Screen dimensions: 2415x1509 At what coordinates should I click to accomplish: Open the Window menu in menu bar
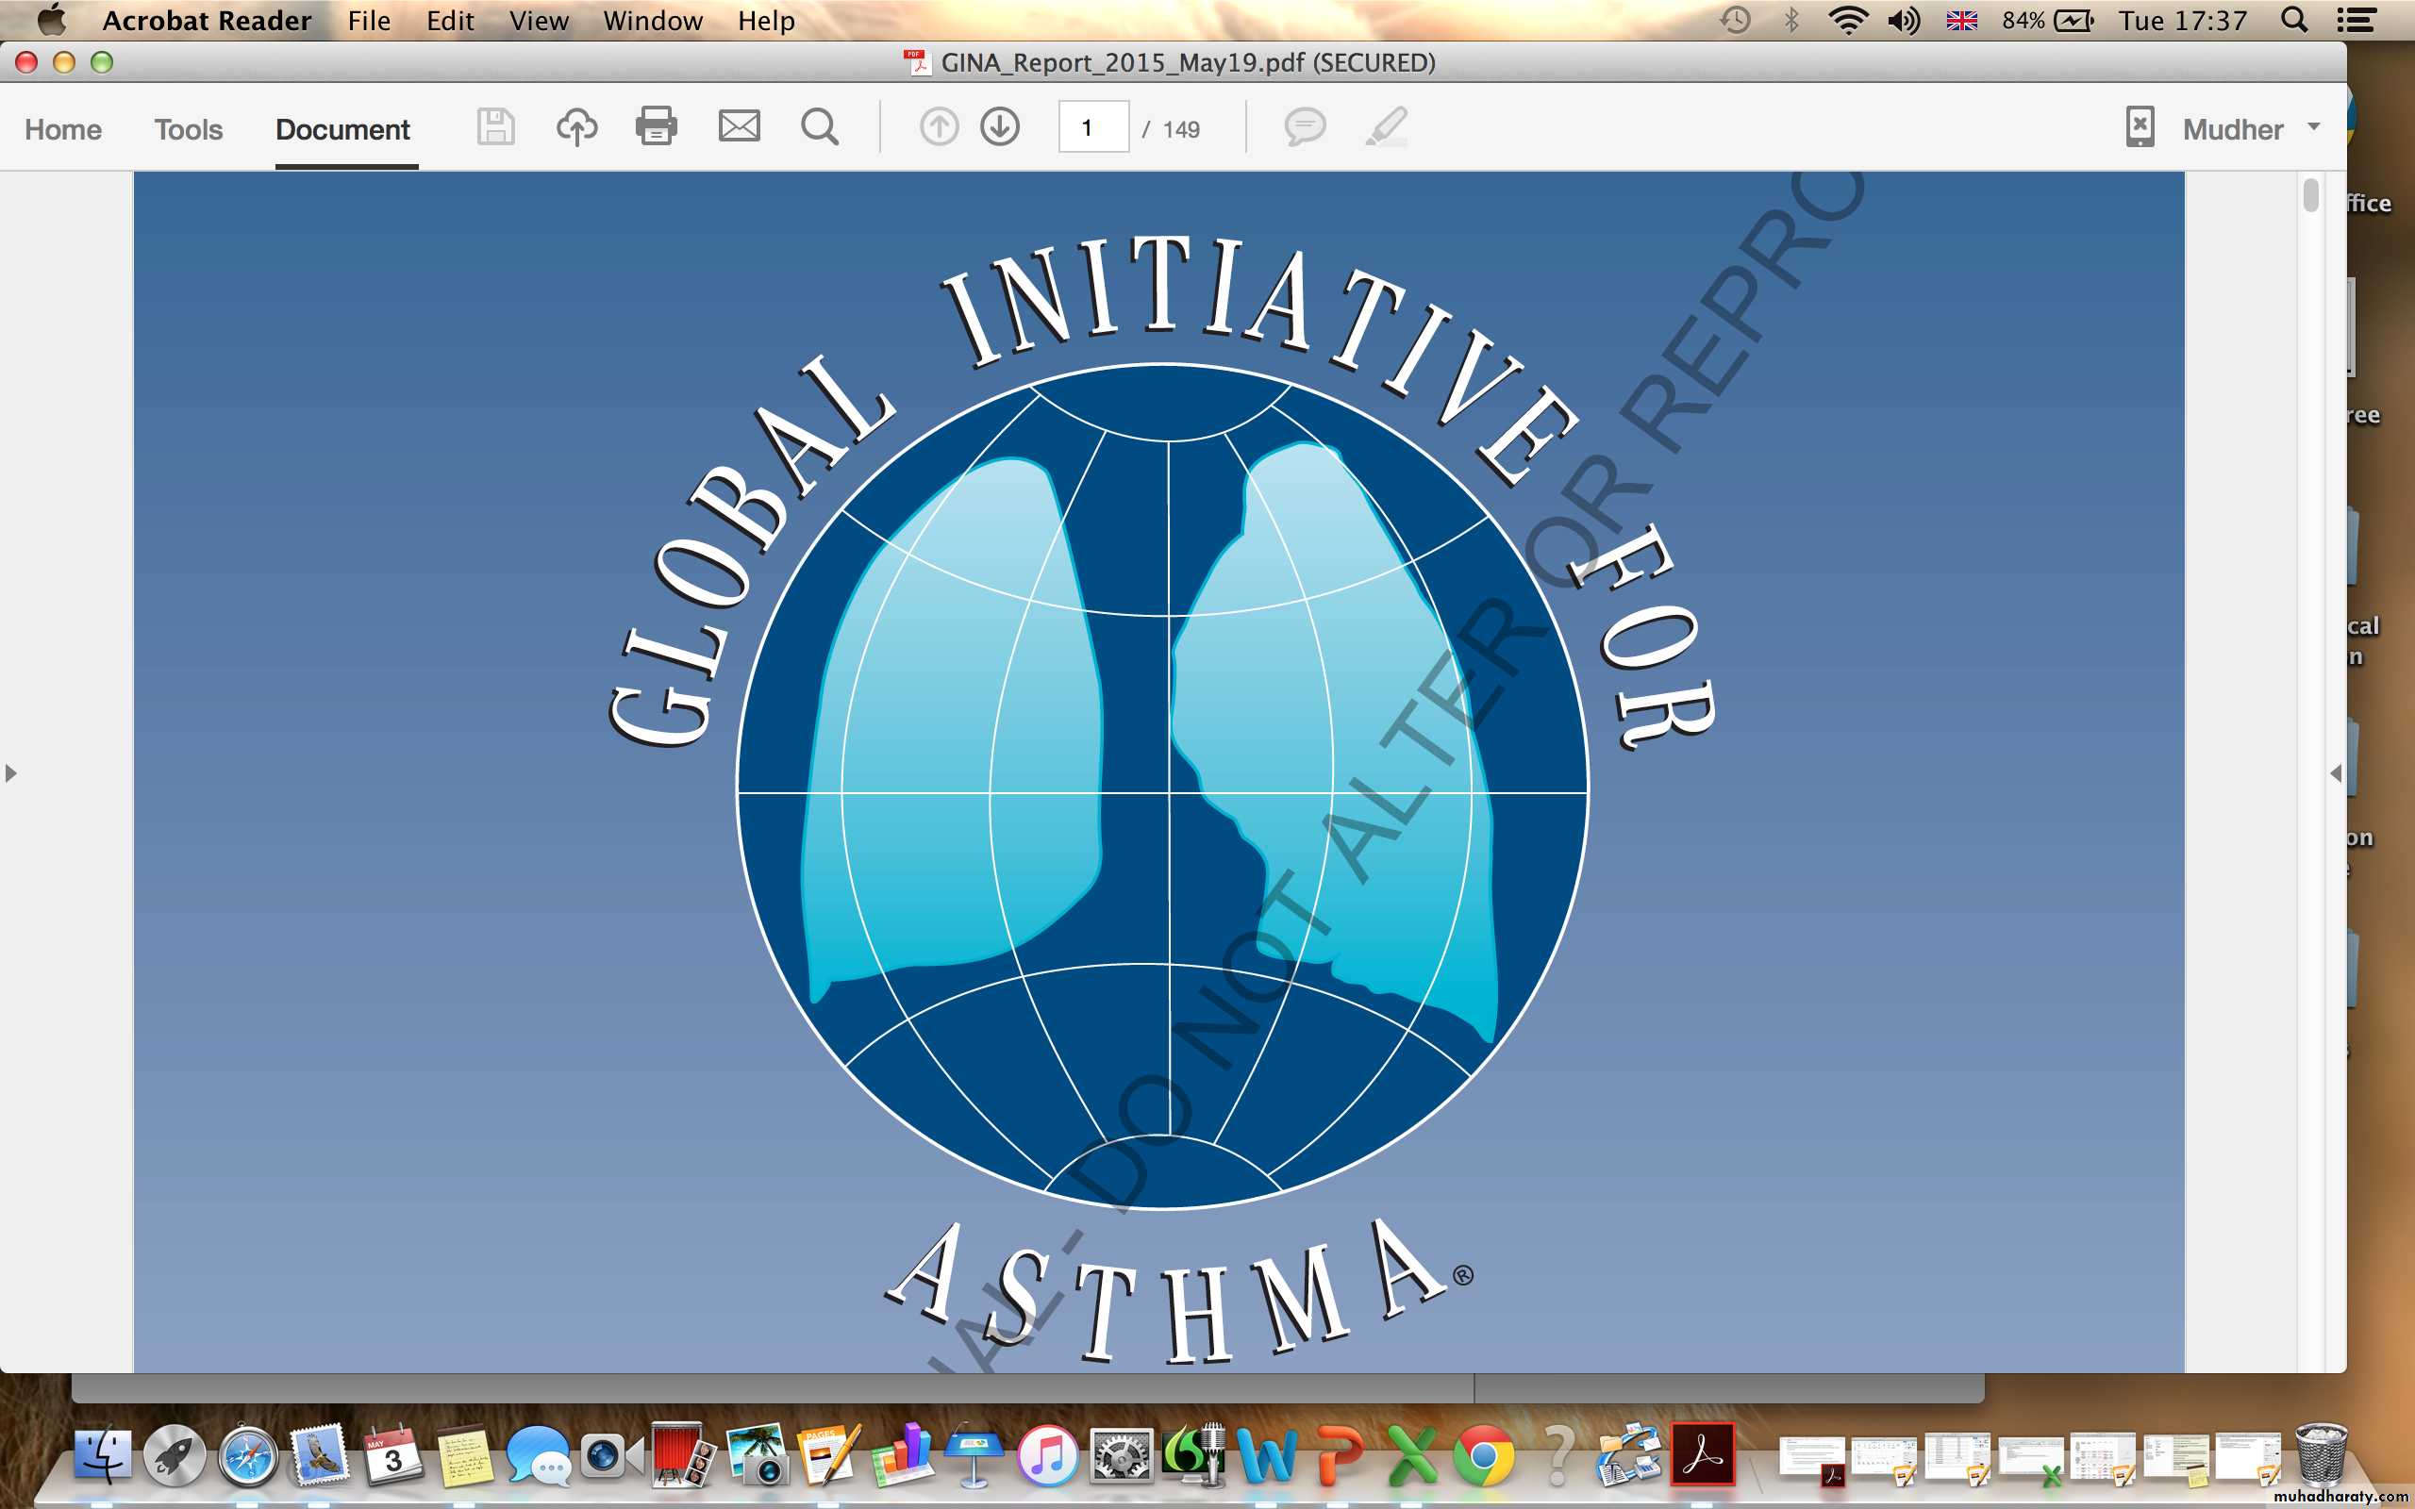click(653, 21)
